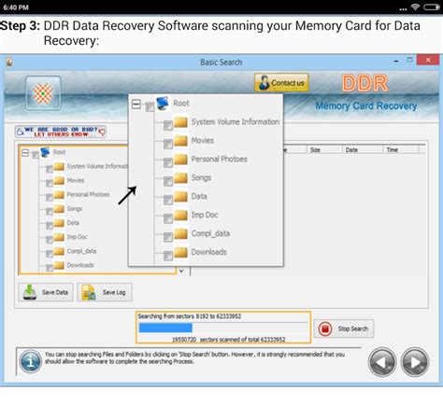Minimize the Basic Search window
The height and width of the screenshot is (405, 443).
396,62
